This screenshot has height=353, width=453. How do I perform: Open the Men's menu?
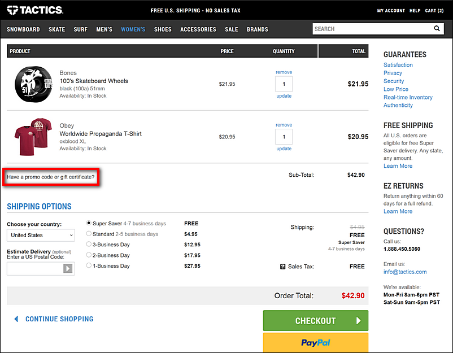pyautogui.click(x=104, y=29)
